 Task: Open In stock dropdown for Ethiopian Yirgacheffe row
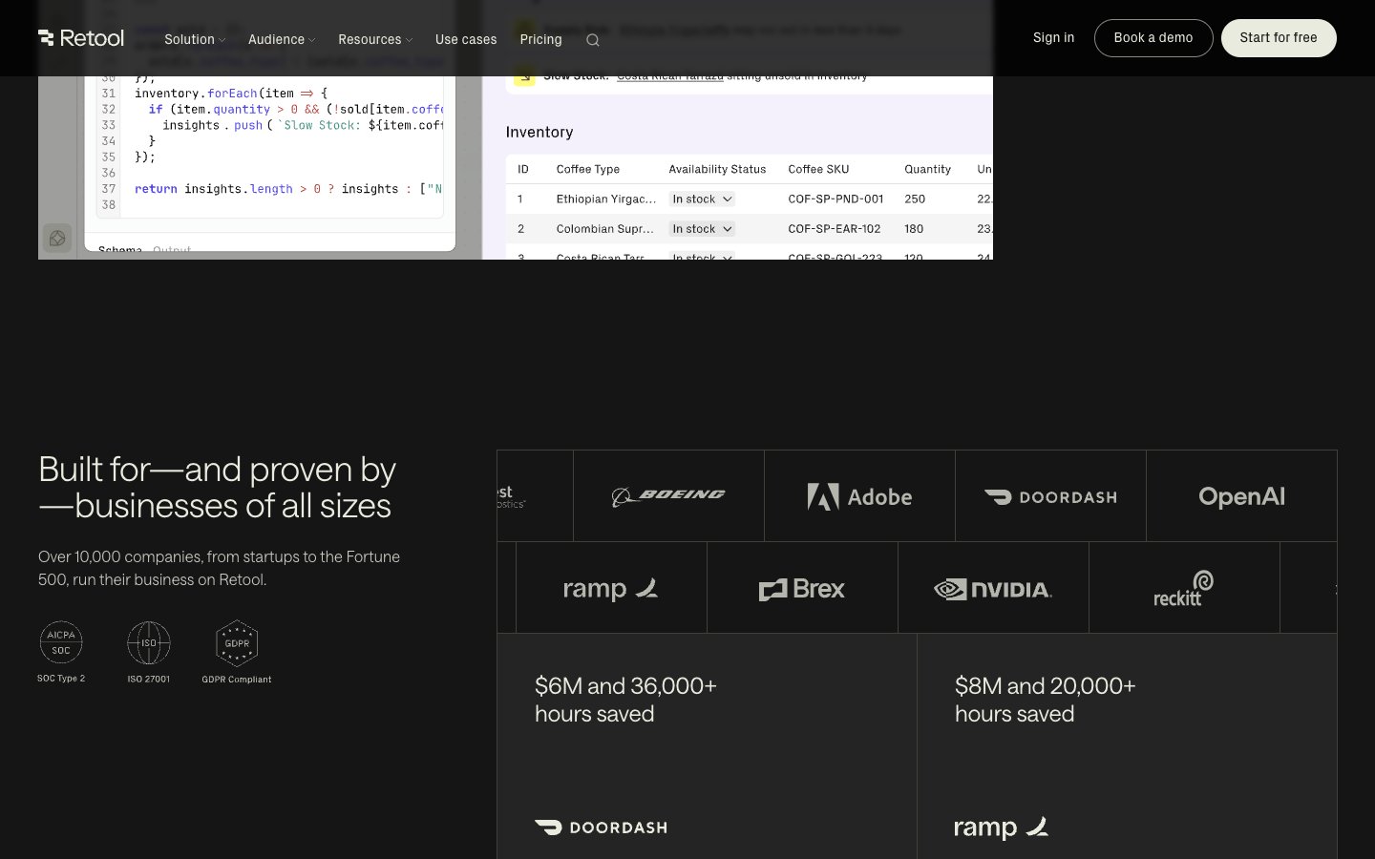702,199
